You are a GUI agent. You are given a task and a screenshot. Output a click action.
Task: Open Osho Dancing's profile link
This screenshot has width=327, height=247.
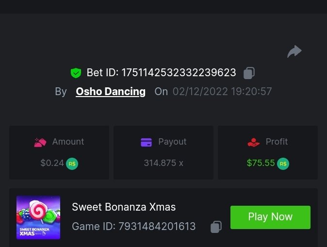click(x=111, y=91)
